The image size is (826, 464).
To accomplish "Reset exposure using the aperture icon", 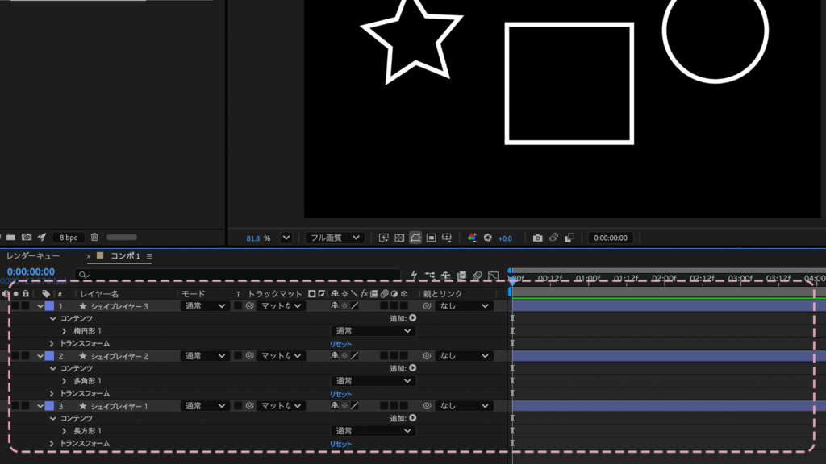I will (488, 238).
